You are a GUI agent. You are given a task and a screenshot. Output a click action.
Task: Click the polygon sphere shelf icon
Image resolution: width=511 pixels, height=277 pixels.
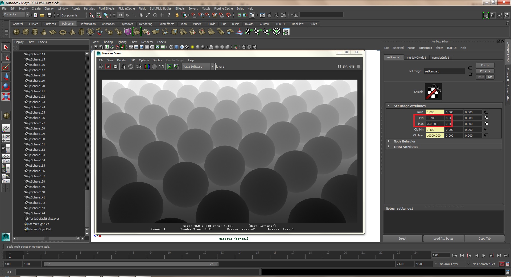coord(16,32)
